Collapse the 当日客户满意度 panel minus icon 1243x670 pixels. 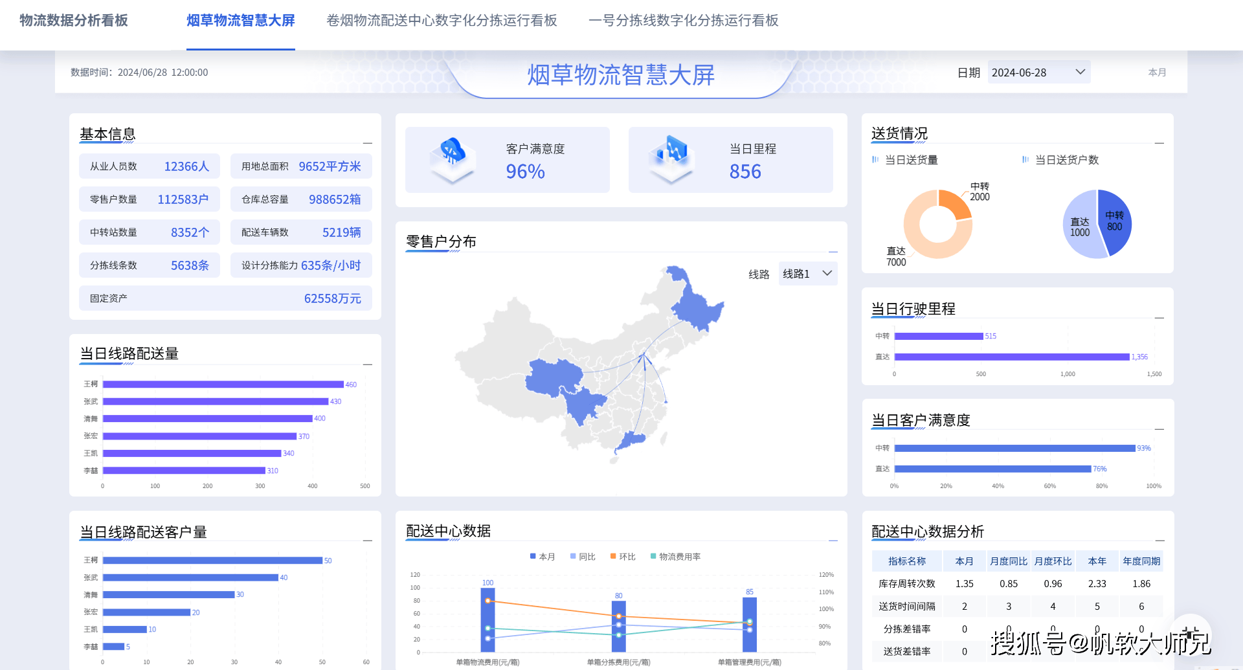(x=1159, y=429)
